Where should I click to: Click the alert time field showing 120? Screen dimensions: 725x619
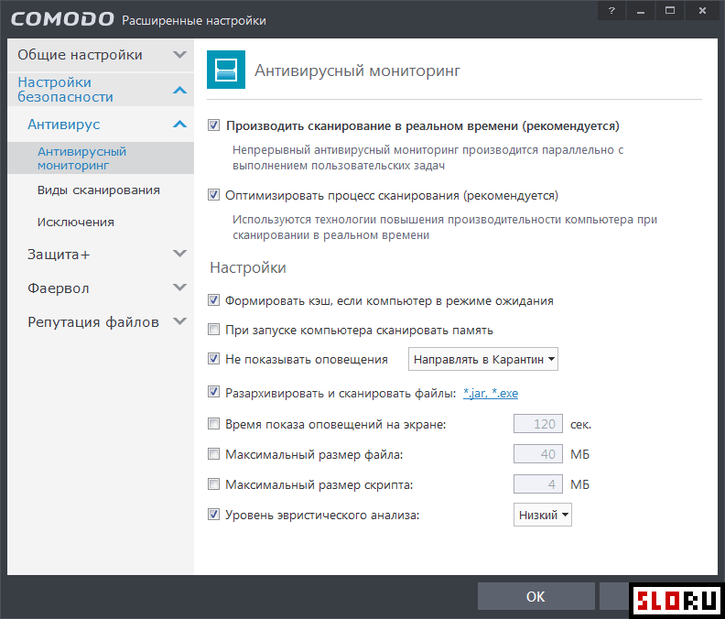tap(538, 424)
